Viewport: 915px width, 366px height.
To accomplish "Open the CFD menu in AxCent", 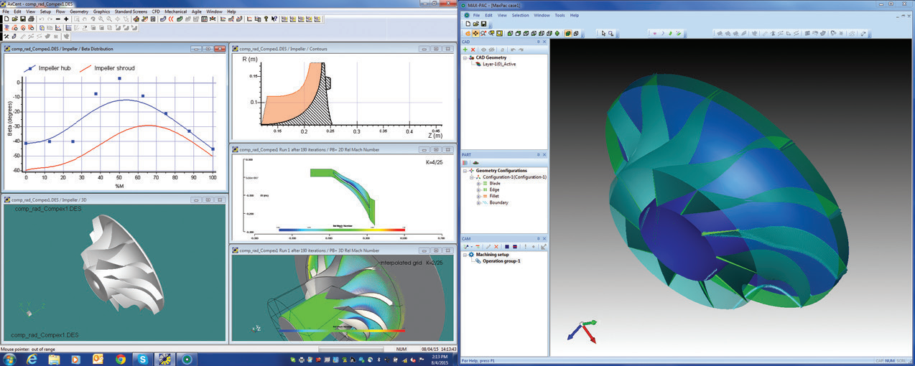I will (155, 11).
